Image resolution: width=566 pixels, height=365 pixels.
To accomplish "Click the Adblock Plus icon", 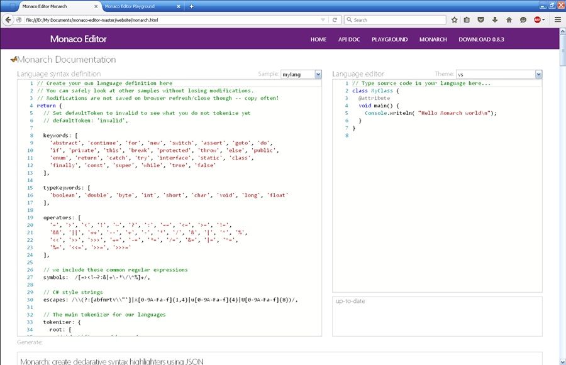I will pos(538,20).
